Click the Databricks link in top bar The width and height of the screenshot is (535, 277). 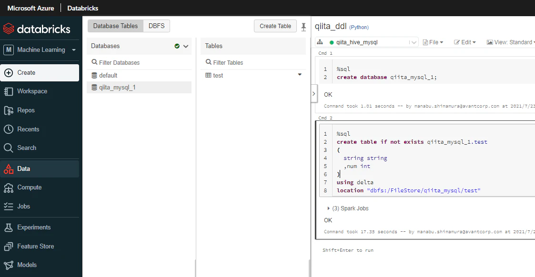(x=83, y=8)
